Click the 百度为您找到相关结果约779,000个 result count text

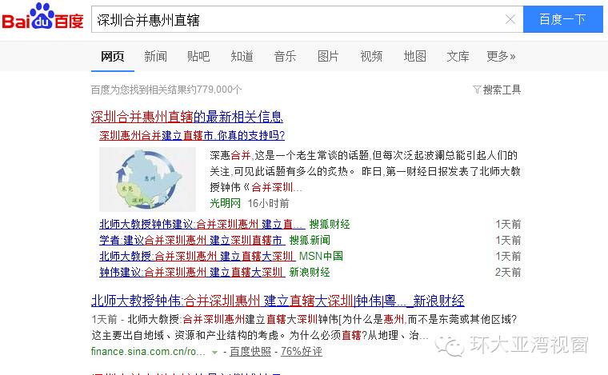(x=166, y=90)
